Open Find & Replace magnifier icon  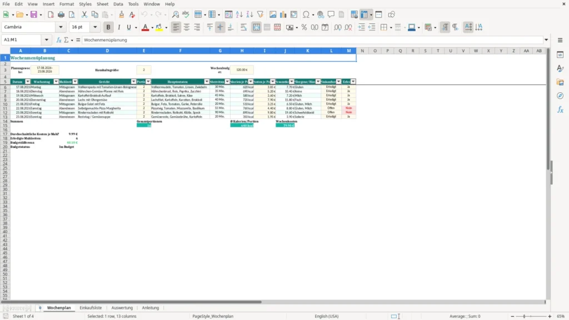175,14
